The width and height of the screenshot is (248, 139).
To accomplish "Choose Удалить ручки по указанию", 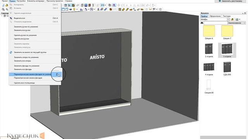I will click(x=35, y=35).
